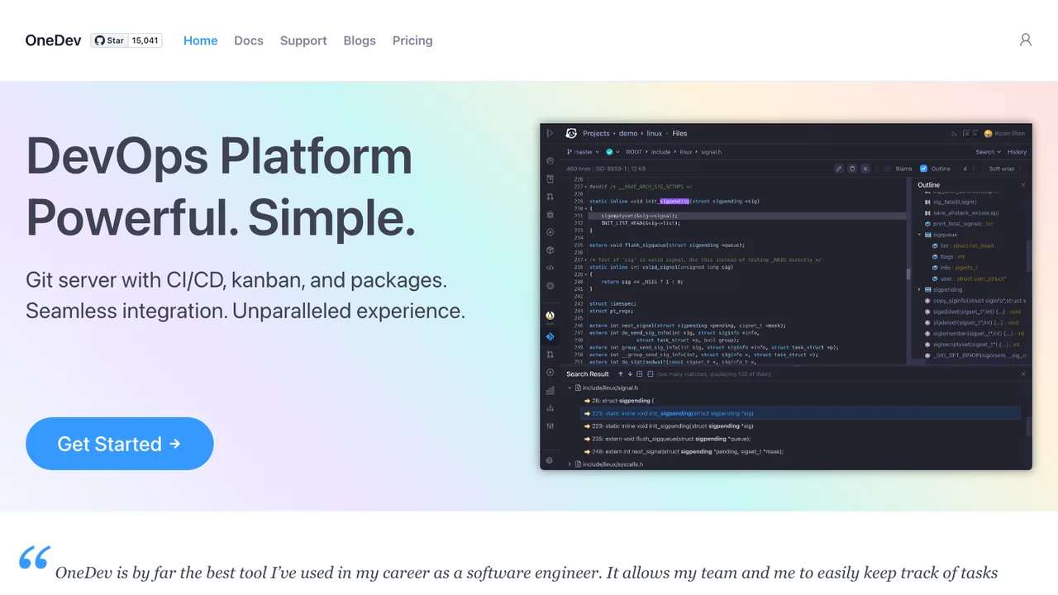Image resolution: width=1058 pixels, height=595 pixels.
Task: Click the History link
Action: point(1017,152)
